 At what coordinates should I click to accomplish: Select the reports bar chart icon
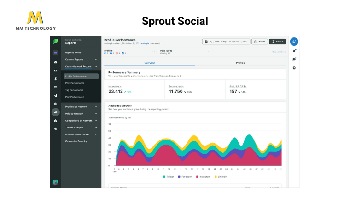(x=56, y=112)
